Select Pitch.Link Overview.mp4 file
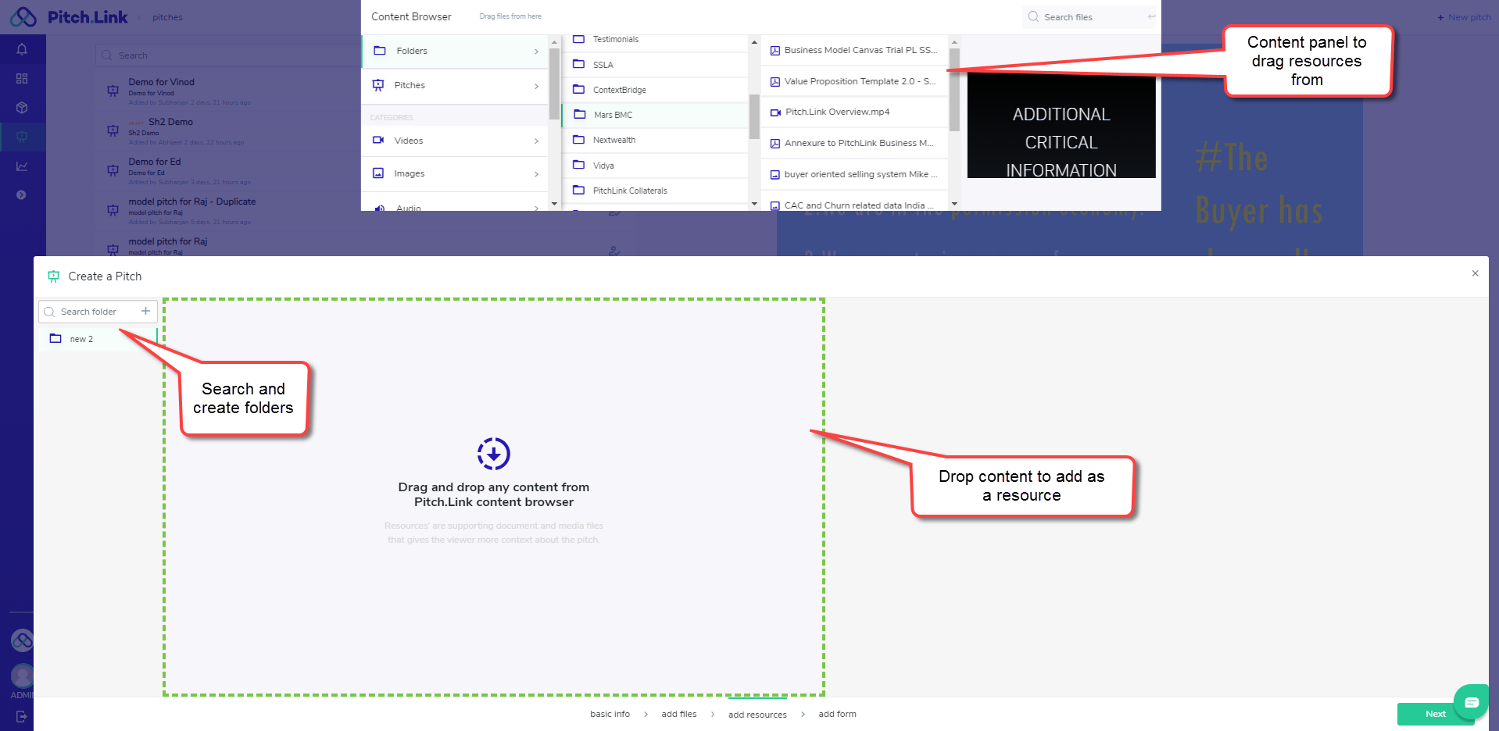The image size is (1499, 731). pos(837,112)
